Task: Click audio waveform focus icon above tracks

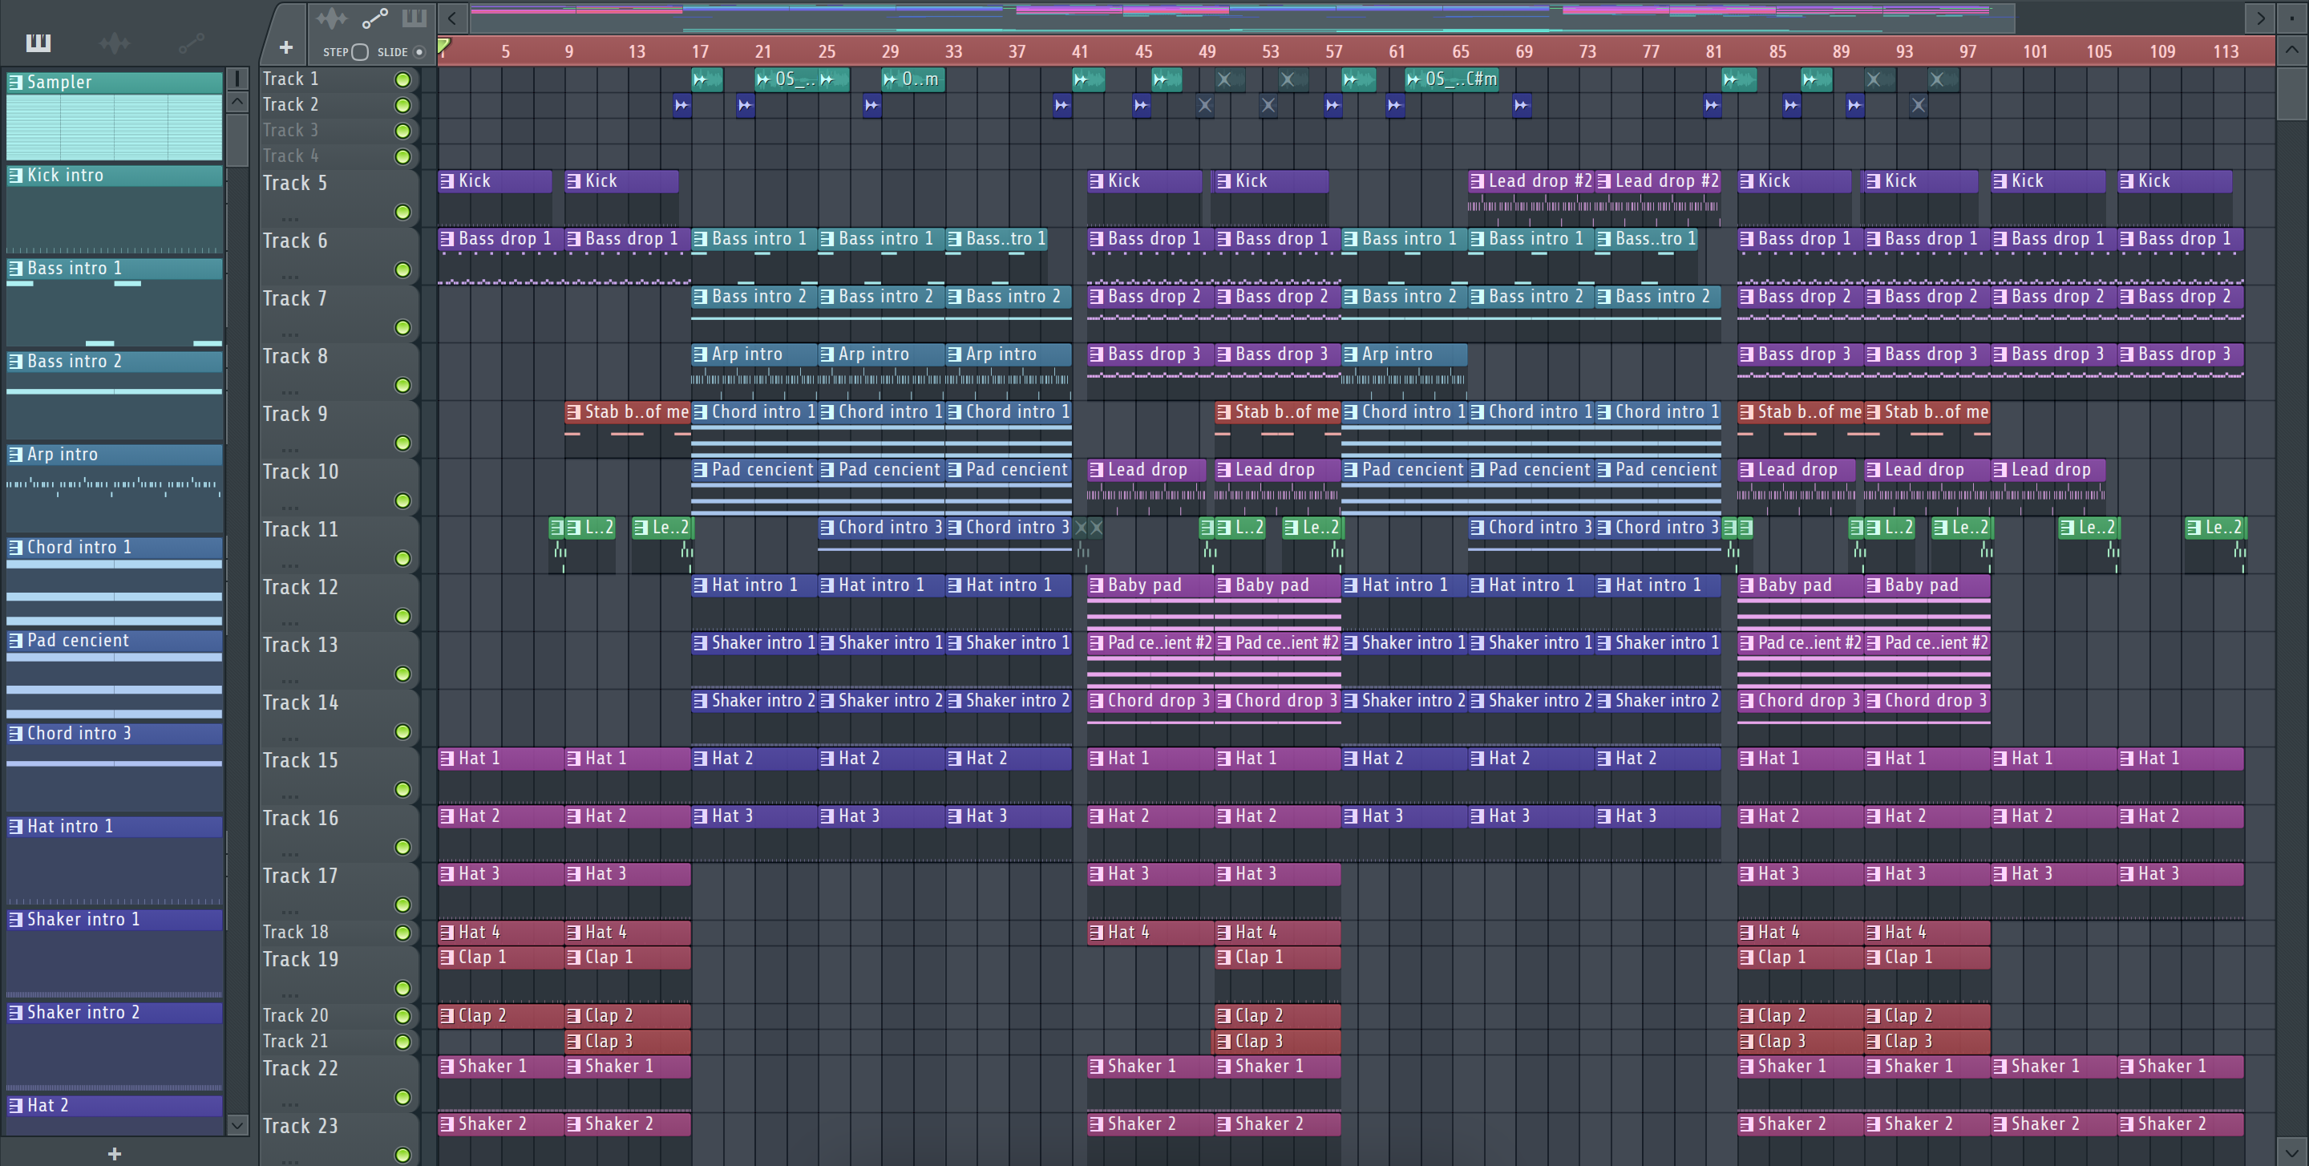Action: [x=332, y=18]
